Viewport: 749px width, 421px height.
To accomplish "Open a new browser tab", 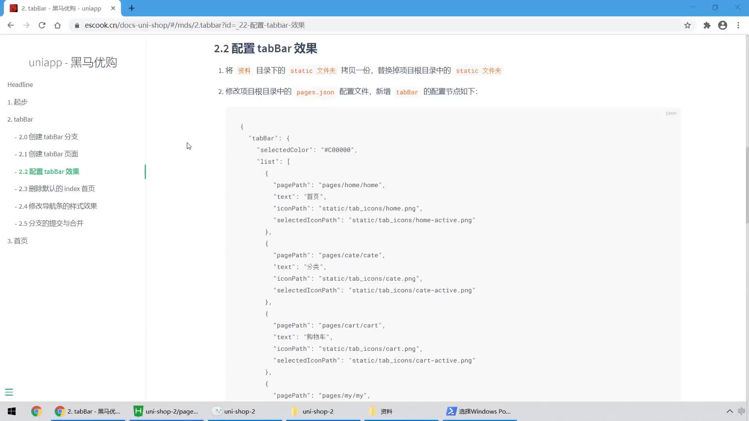I will point(131,8).
